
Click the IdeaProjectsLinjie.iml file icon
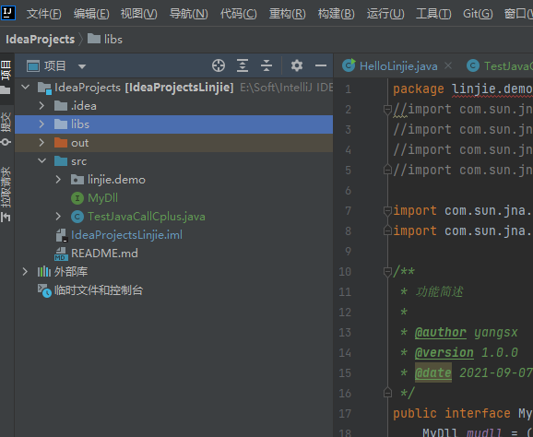[x=62, y=235]
